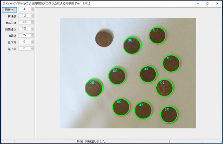Viewport: 223px width, 144px height.
Task: Click the detected coin numbered 05
Action: click(117, 76)
